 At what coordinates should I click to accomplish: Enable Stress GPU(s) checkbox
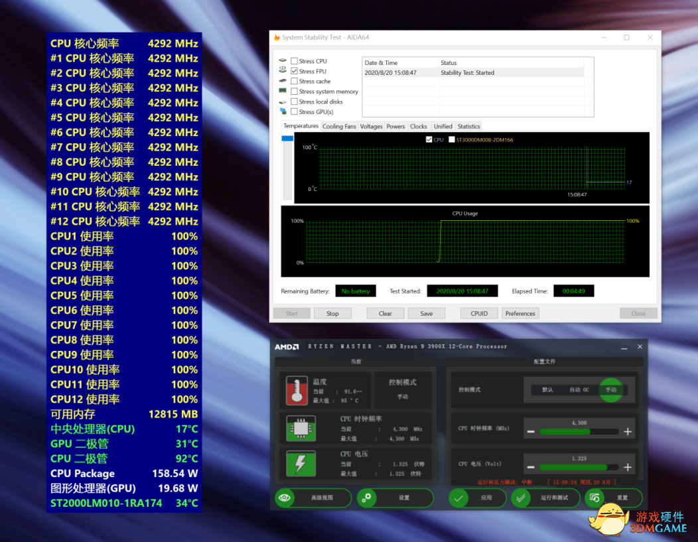[x=294, y=111]
